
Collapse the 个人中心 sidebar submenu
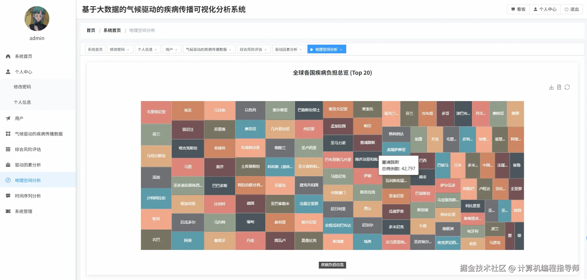tap(38, 72)
